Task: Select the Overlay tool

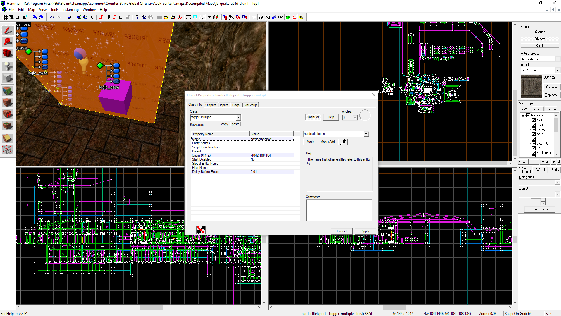Action: point(8,126)
